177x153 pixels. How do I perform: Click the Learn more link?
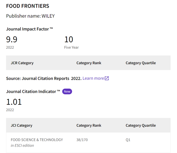click(93, 78)
